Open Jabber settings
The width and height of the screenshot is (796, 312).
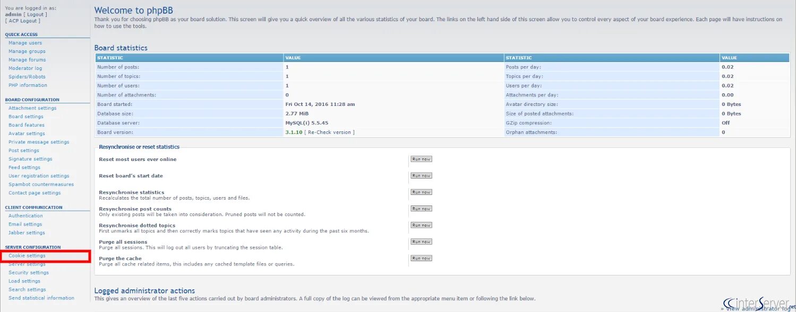tap(27, 233)
